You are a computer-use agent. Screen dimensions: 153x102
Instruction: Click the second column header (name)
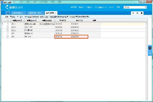[x=32, y=21]
